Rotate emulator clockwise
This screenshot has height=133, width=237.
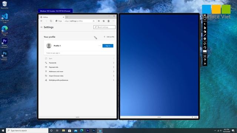coord(205,48)
